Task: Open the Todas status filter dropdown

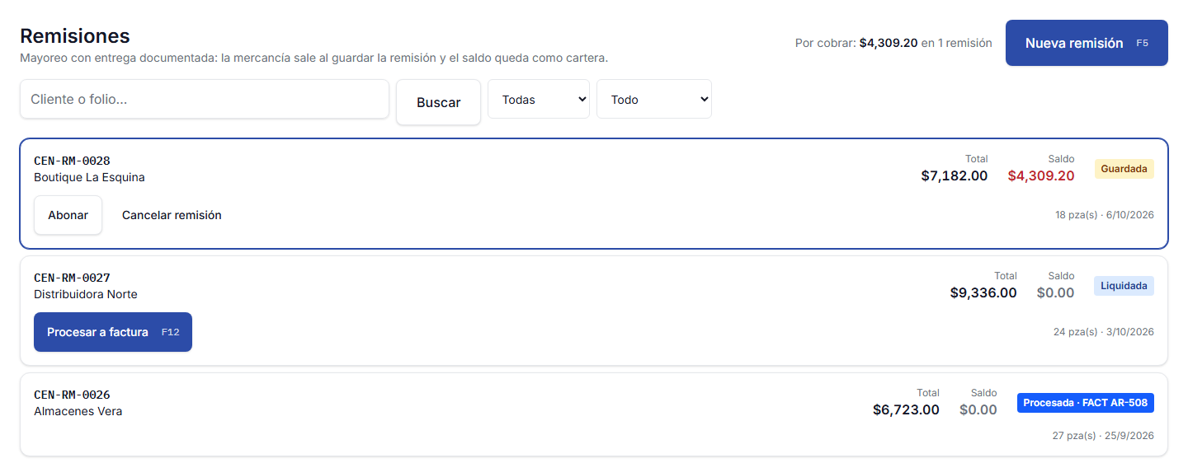Action: [539, 99]
